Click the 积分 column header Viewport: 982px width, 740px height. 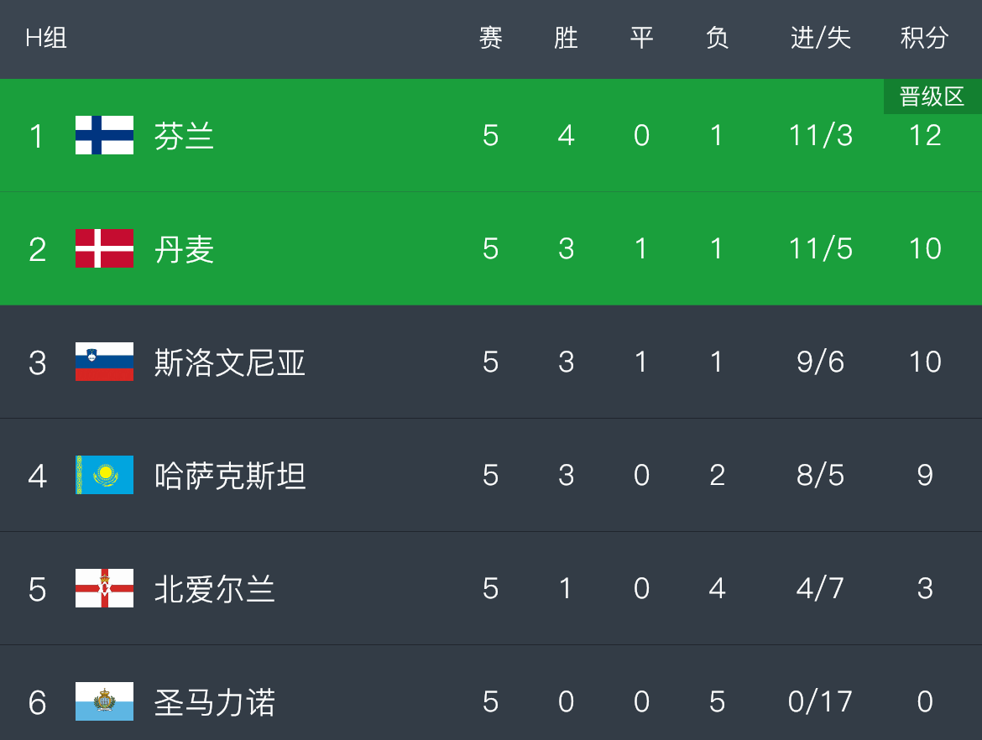924,39
